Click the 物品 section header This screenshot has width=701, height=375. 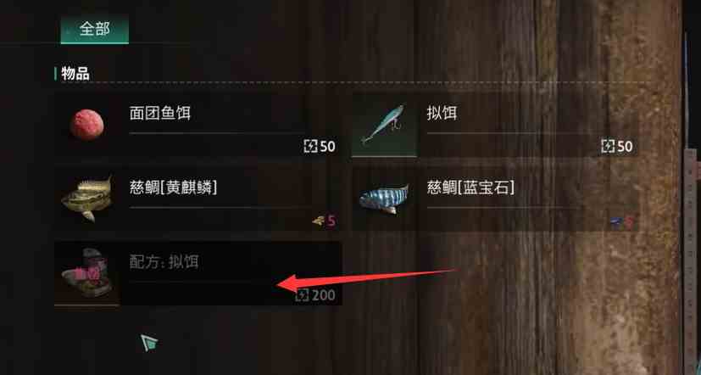click(75, 74)
